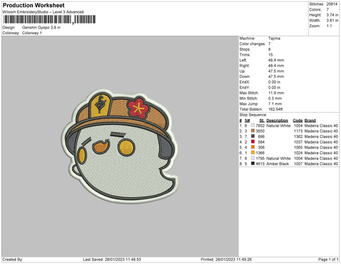This screenshot has height=264, width=341.
Task: Click the Stitches value 20814
Action: (x=332, y=4)
